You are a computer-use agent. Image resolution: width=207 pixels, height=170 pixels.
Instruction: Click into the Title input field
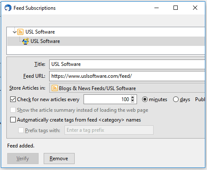tap(127, 64)
